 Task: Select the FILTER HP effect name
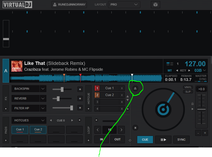pos(26,108)
